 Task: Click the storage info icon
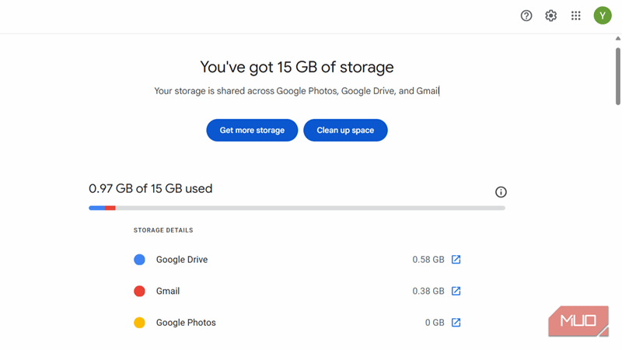click(x=501, y=192)
